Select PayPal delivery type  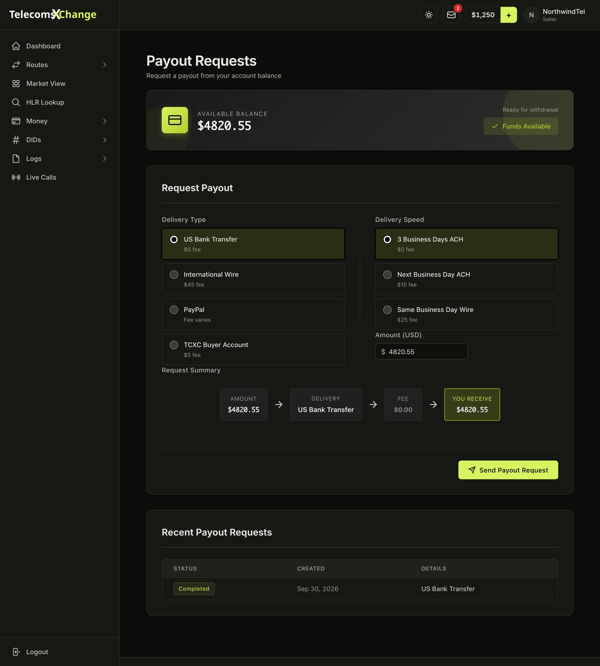(253, 314)
